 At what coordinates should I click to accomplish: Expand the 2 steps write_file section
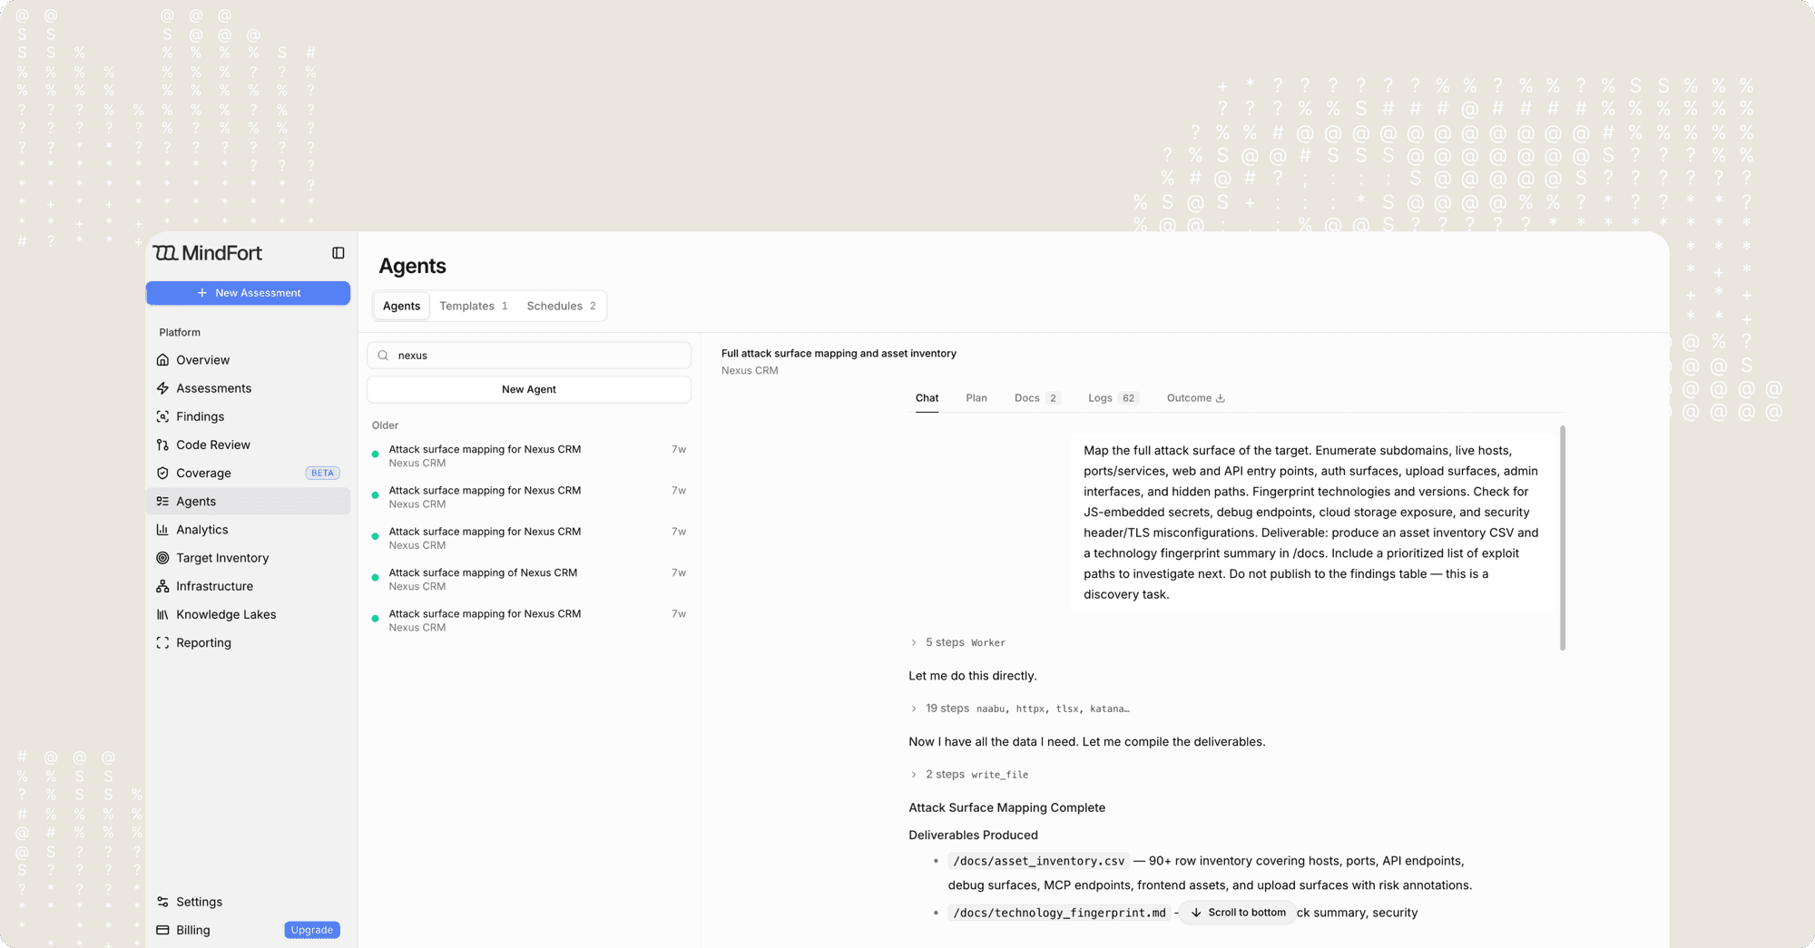969,775
